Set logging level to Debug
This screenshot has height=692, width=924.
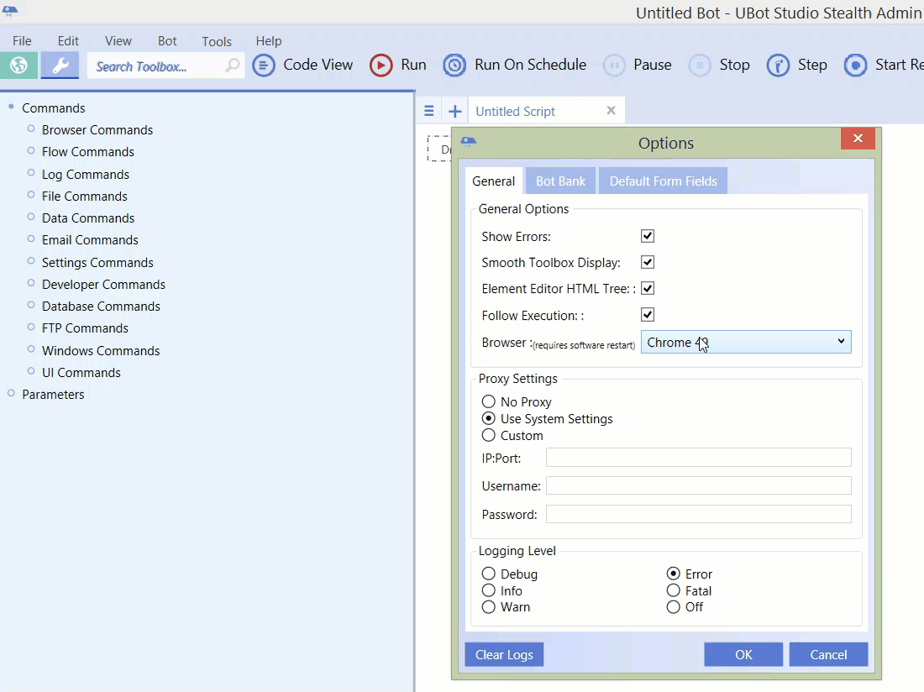489,574
